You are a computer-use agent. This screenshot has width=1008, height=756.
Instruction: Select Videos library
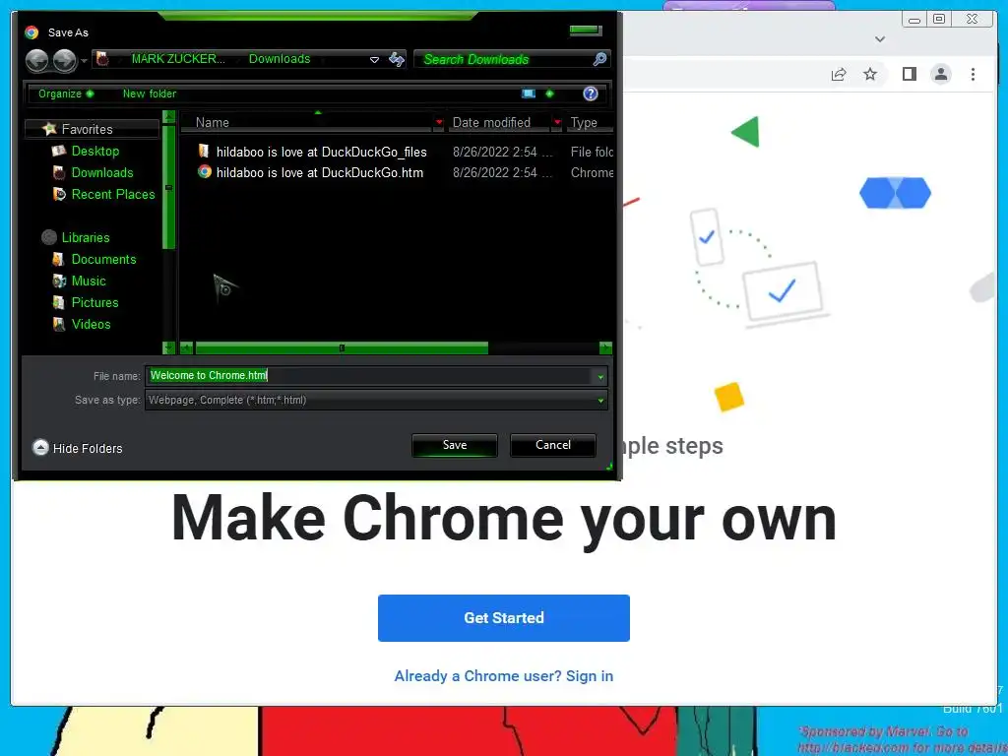91,325
